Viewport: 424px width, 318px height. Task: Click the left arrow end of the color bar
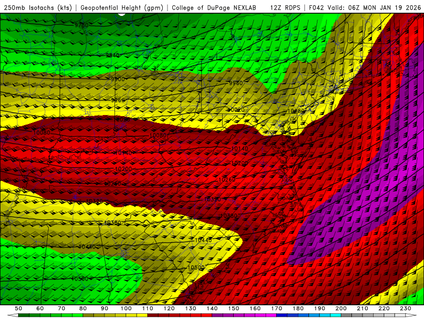click(x=13, y=315)
